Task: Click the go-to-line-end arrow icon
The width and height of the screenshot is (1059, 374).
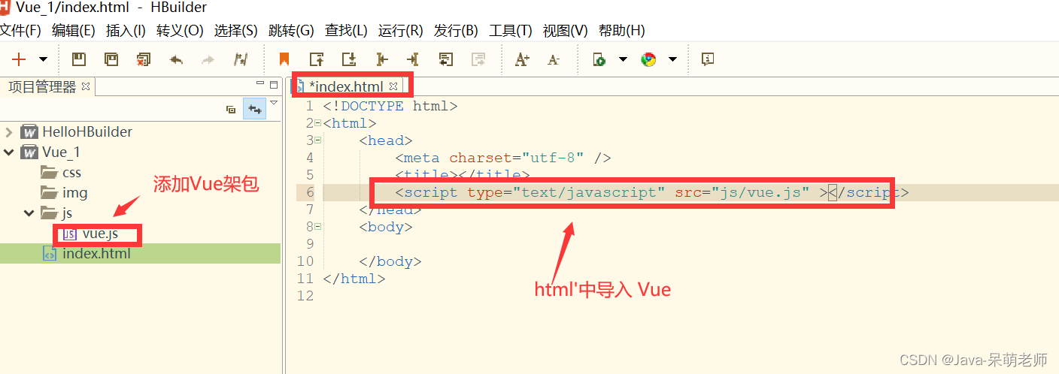Action: [413, 59]
